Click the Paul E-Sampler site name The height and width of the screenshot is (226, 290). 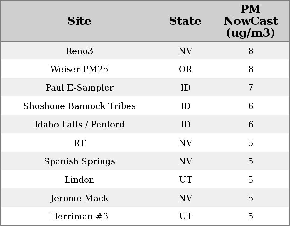pyautogui.click(x=79, y=88)
